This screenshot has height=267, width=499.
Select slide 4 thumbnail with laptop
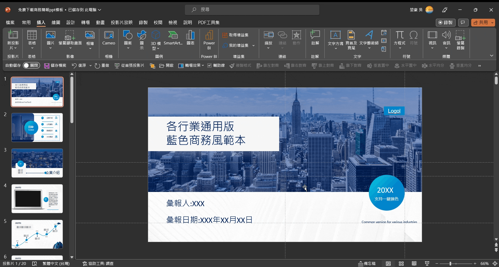(37, 199)
